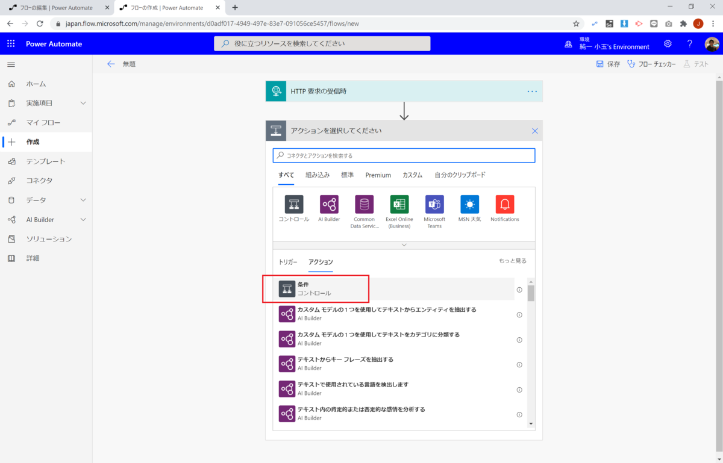The image size is (723, 463).
Task: Open テンプレート in sidebar
Action: tap(46, 161)
